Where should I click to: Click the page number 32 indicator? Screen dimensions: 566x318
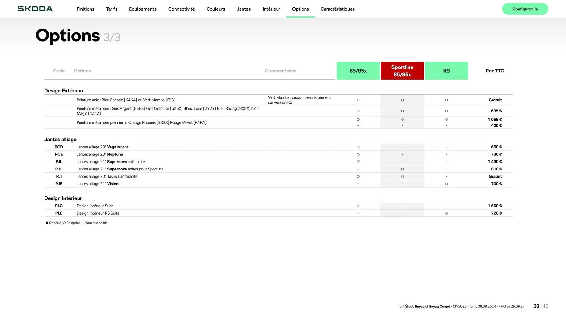536,306
